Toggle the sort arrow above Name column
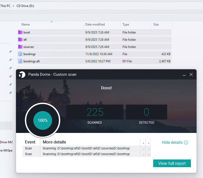The width and height of the screenshot is (203, 178). click(52, 22)
